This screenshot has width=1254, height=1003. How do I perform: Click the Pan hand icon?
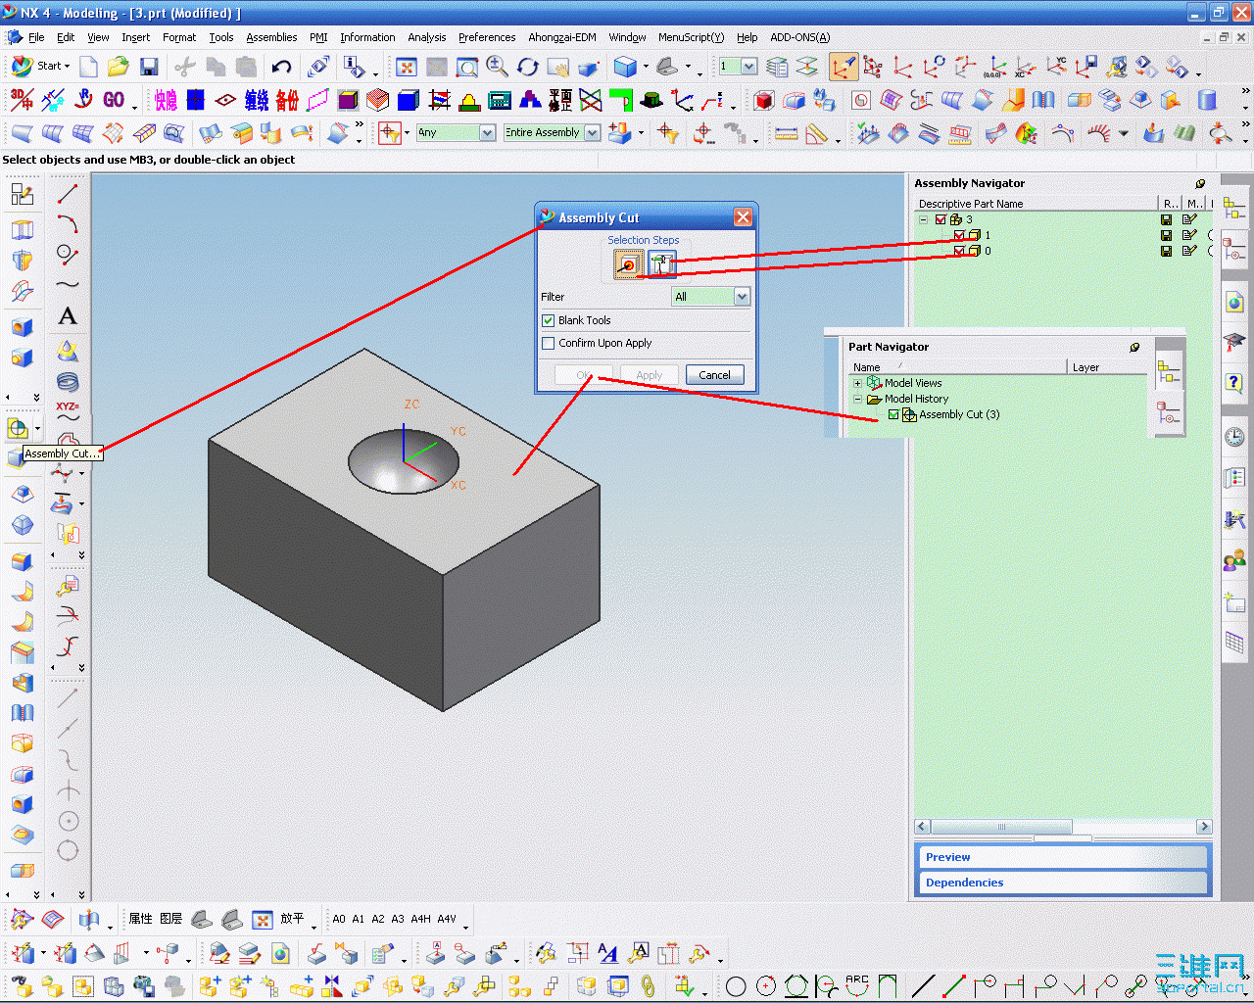tap(558, 67)
